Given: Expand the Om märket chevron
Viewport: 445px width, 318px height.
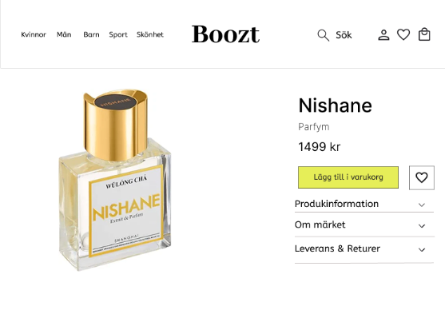Looking at the screenshot, I should [x=422, y=226].
